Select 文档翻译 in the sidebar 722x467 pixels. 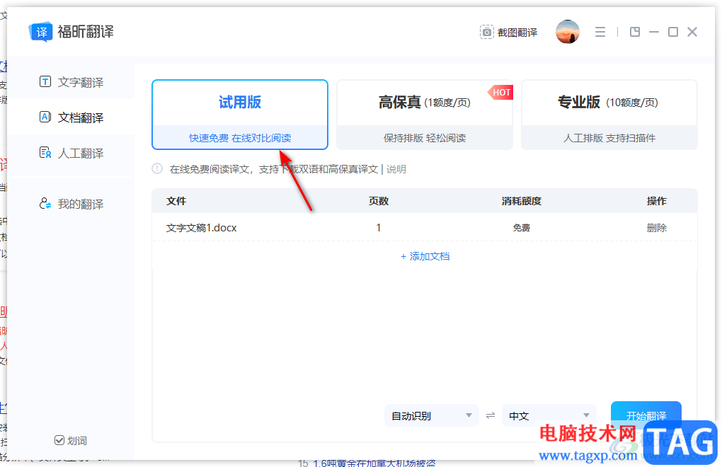click(71, 117)
